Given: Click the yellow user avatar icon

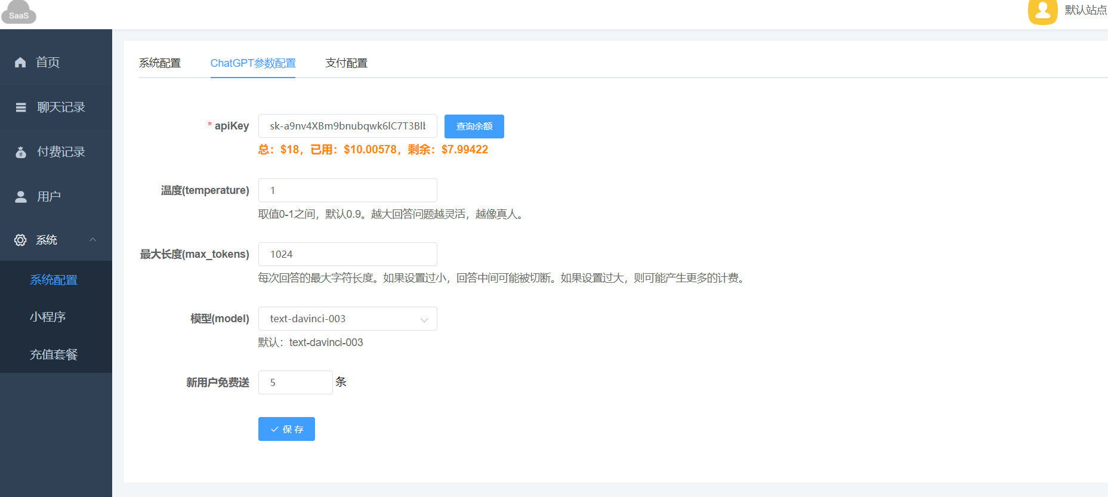Looking at the screenshot, I should click(1042, 11).
